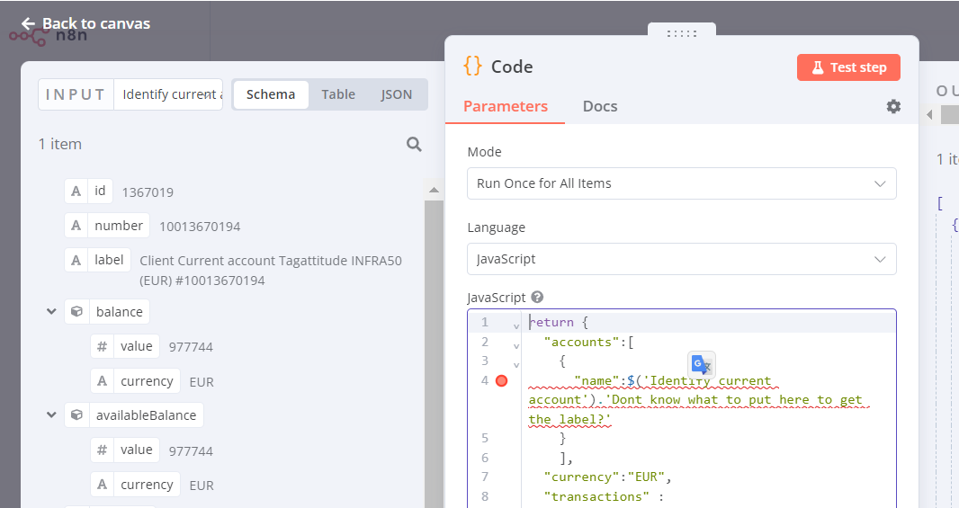Open the Language dropdown
959x508 pixels.
pyautogui.click(x=681, y=259)
